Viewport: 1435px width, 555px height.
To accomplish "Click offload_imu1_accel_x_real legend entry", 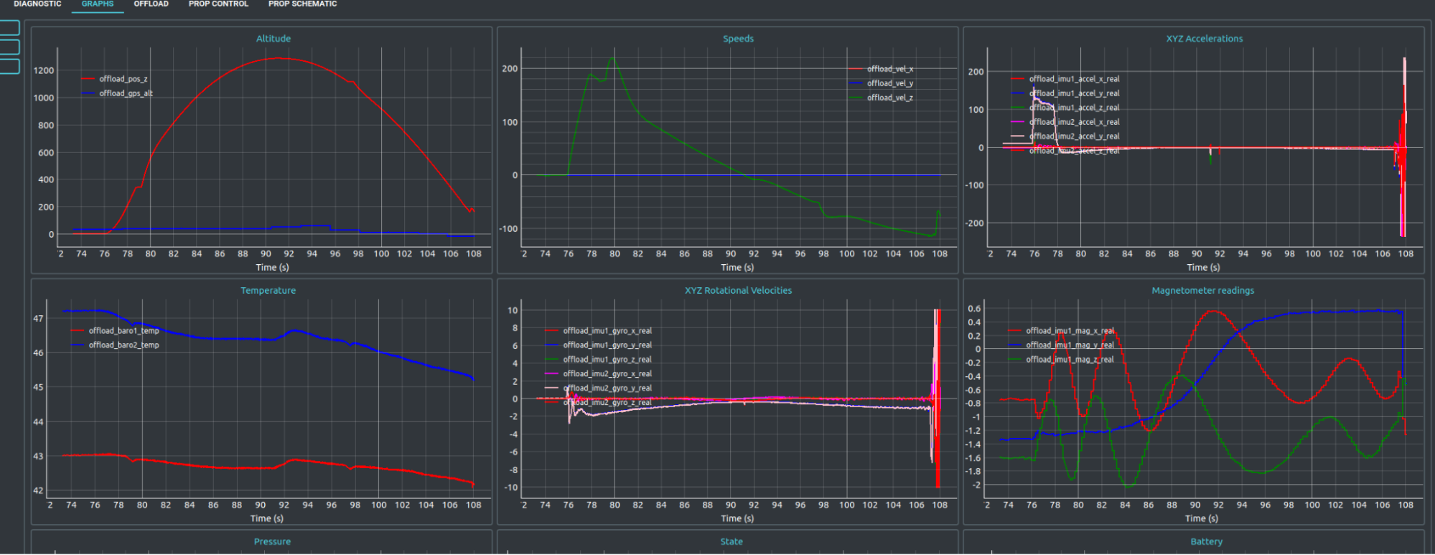I will coord(1065,79).
